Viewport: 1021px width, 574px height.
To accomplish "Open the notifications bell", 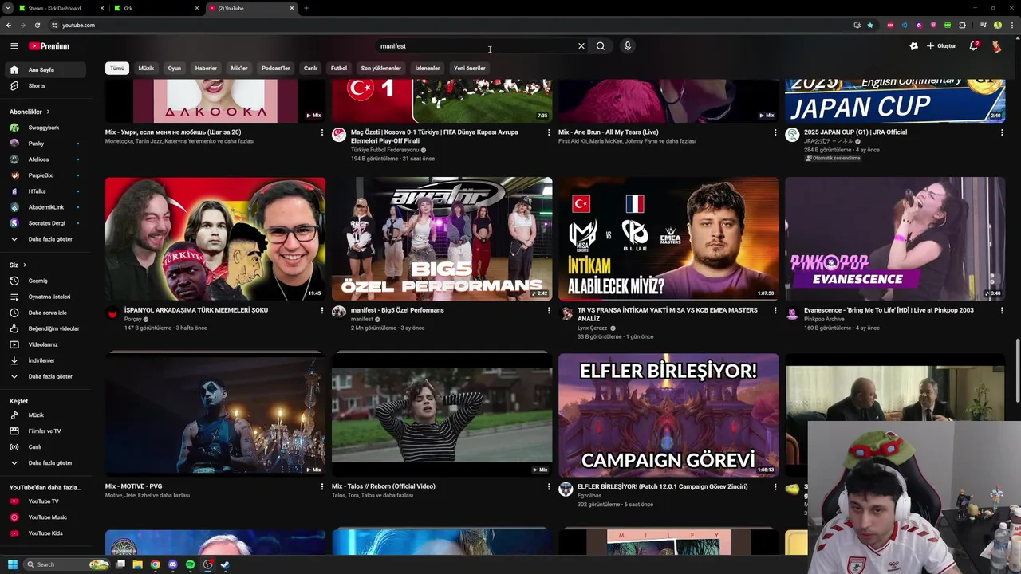I will coord(973,46).
